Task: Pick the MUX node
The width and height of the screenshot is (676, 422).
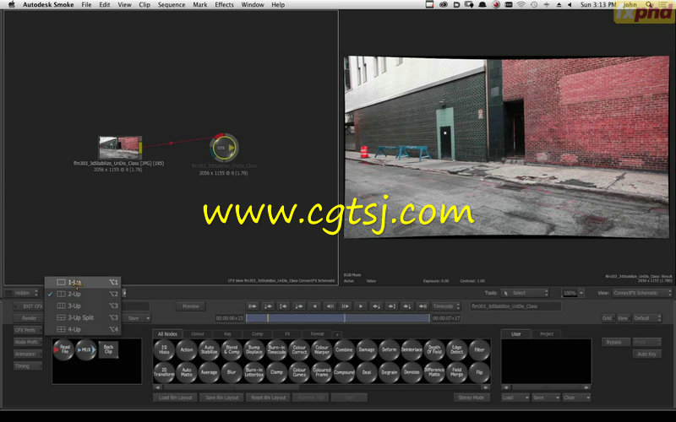Action: tap(86, 349)
